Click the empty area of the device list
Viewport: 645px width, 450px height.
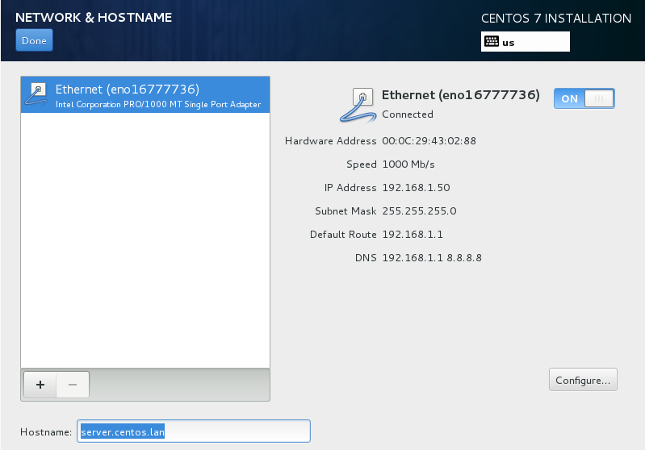[145, 242]
